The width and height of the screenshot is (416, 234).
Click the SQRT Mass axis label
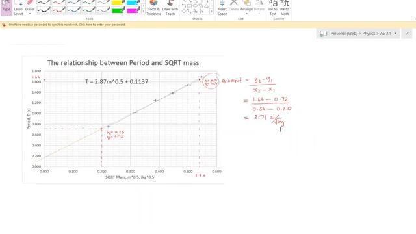tap(130, 177)
